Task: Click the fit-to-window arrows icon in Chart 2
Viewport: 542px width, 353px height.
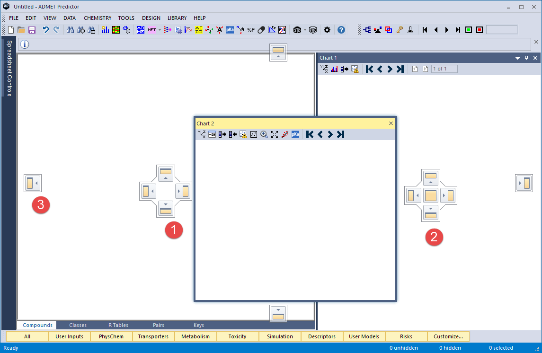Action: coord(275,134)
